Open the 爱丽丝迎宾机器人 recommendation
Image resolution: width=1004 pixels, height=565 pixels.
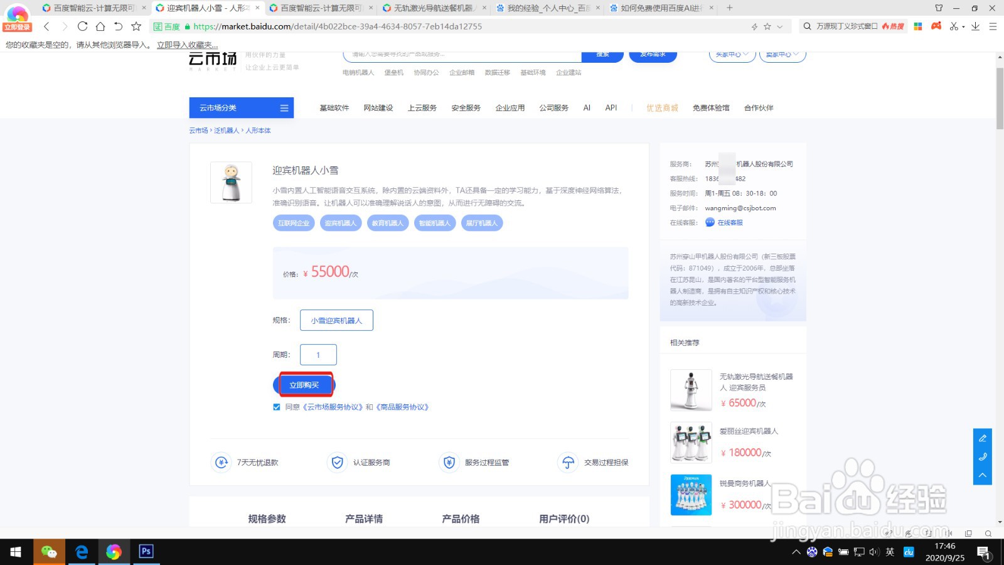click(749, 431)
